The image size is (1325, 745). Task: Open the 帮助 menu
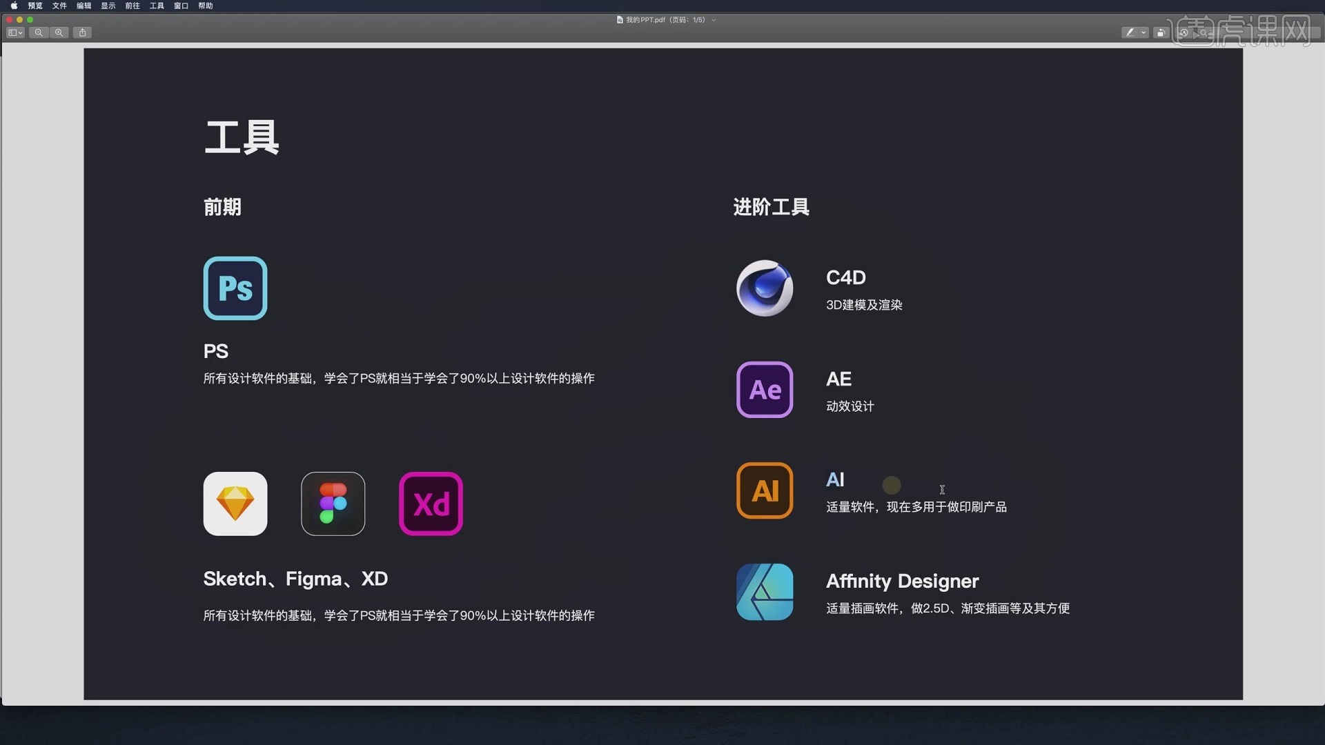point(206,6)
